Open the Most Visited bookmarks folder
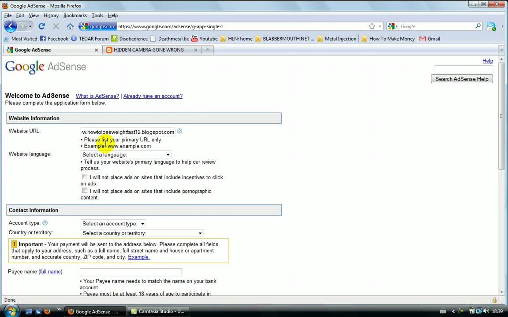The width and height of the screenshot is (508, 317). [x=20, y=38]
